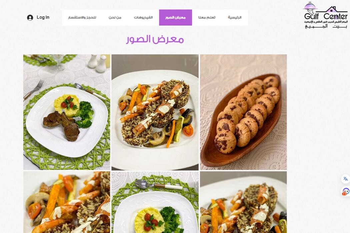Open the chocolate chip cookies photo
350x233 pixels.
click(243, 112)
